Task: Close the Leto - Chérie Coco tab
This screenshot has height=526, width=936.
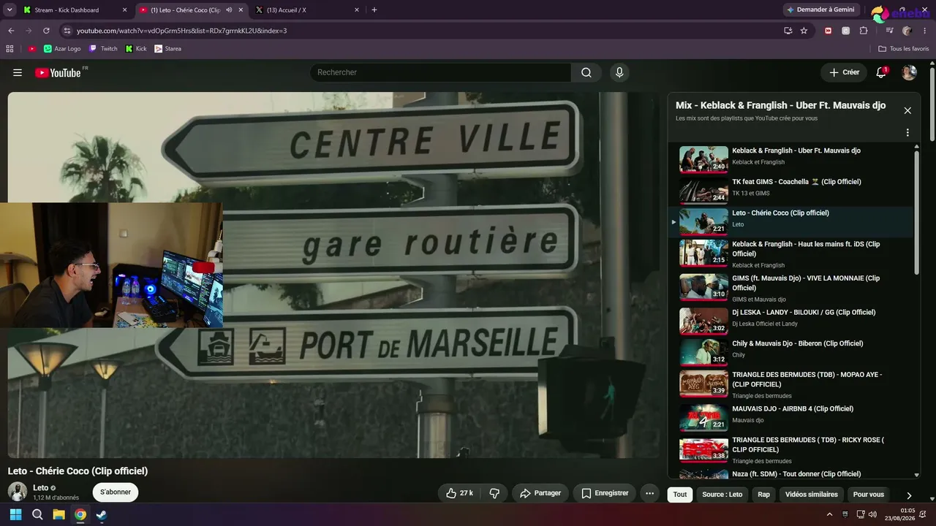Action: 241,10
